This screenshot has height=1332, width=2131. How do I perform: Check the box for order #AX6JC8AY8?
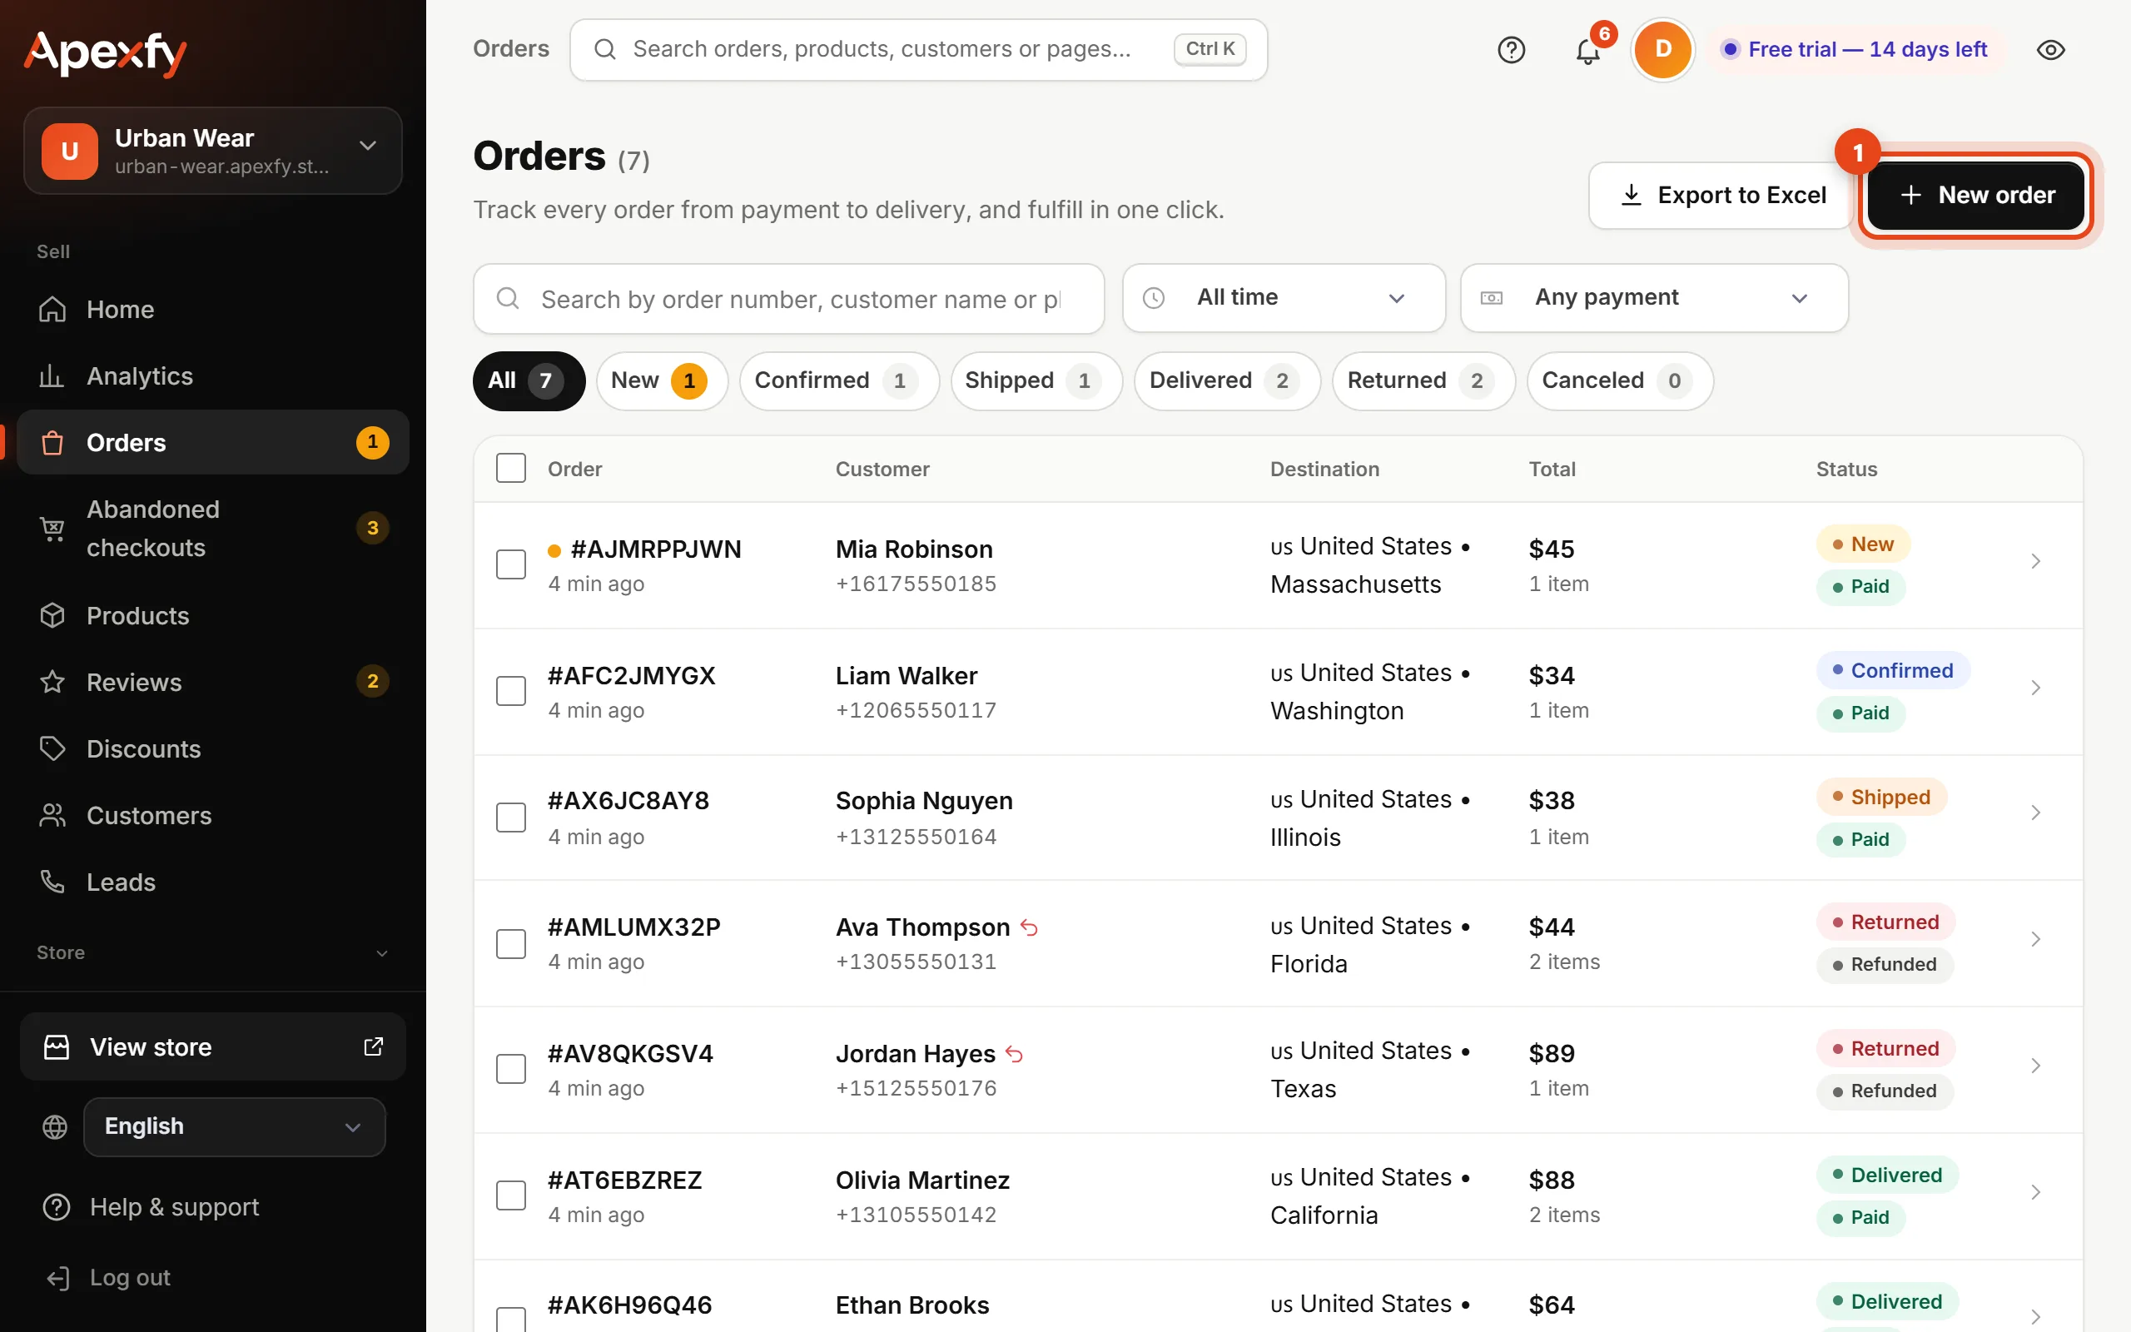511,818
